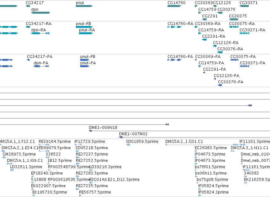Screen dimensions: 270x197
Task: Click the IP12729.5prime EST label
Action: pyautogui.click(x=90, y=142)
